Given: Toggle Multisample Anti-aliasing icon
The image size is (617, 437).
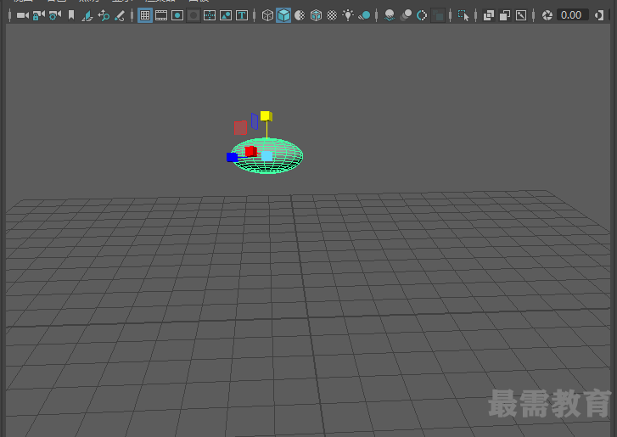Looking at the screenshot, I should (x=422, y=15).
